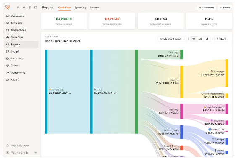This screenshot has width=236, height=159.
Task: Click the orange app logo
Action: (x=8, y=8)
